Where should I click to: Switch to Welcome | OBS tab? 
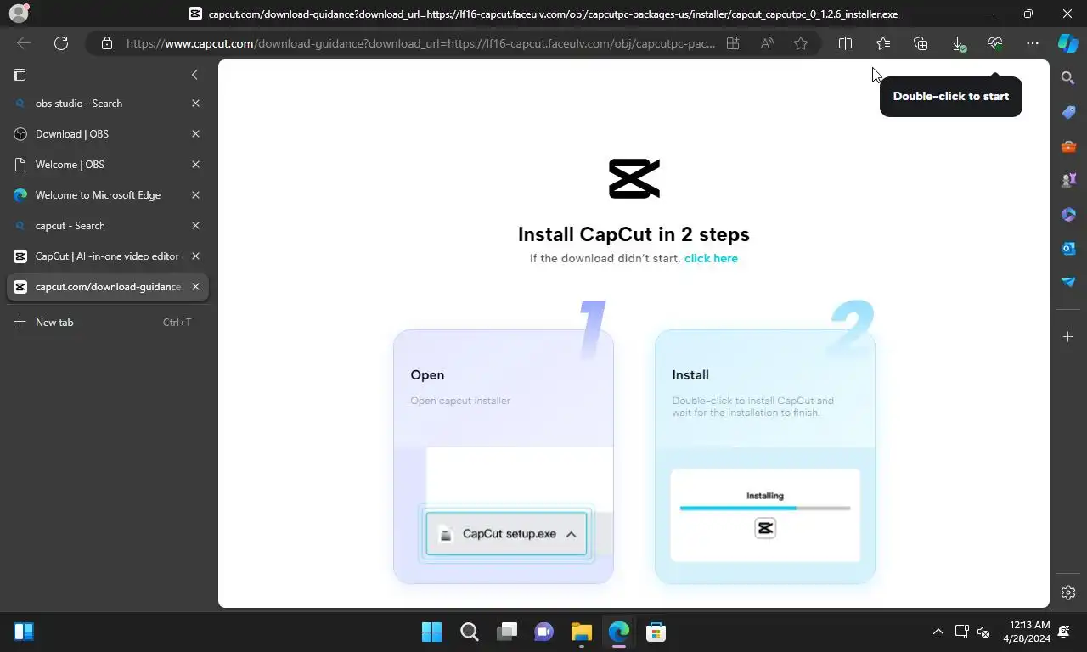pos(107,165)
